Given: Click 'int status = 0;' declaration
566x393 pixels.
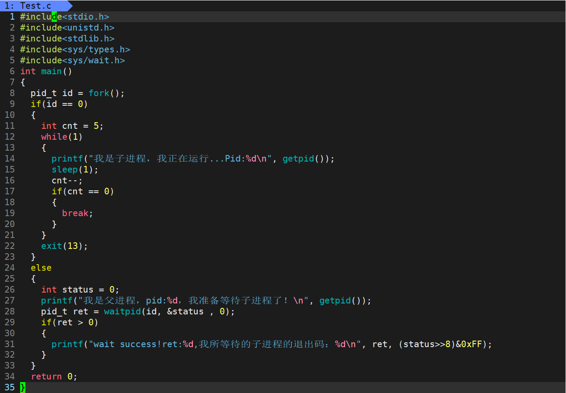Looking at the screenshot, I should point(80,290).
